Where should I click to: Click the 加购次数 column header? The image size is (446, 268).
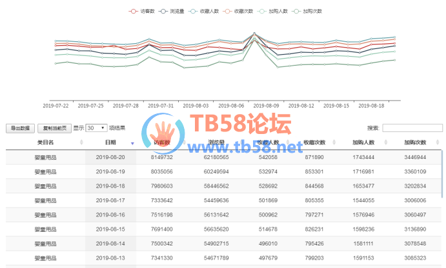(415, 142)
